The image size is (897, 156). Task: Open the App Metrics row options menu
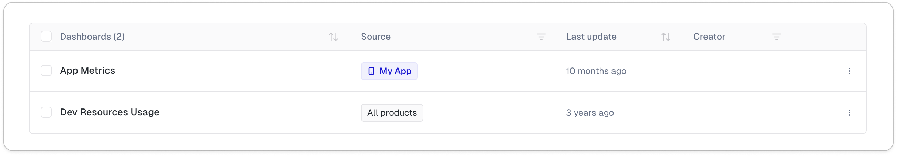click(x=849, y=71)
